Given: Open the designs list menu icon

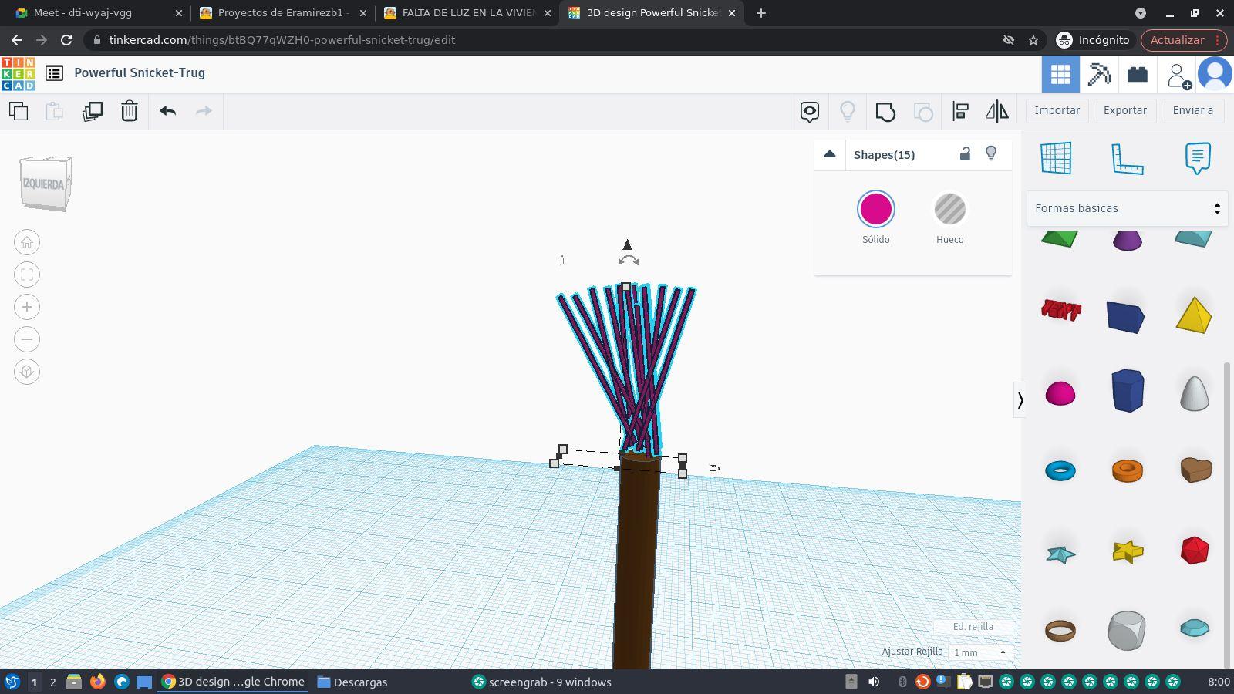Looking at the screenshot, I should [x=54, y=73].
